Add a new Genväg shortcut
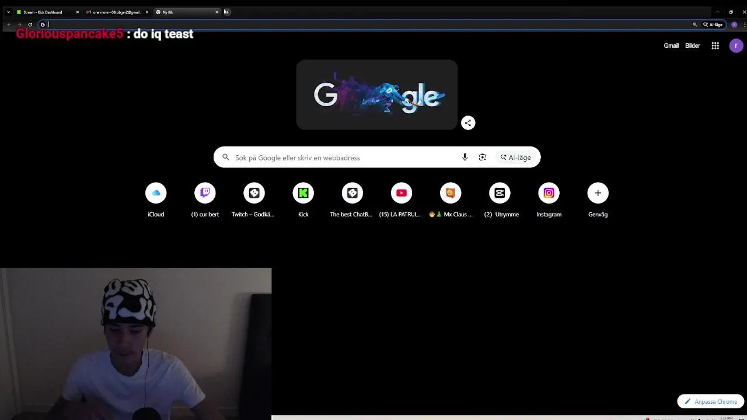This screenshot has height=420, width=747. tap(598, 193)
